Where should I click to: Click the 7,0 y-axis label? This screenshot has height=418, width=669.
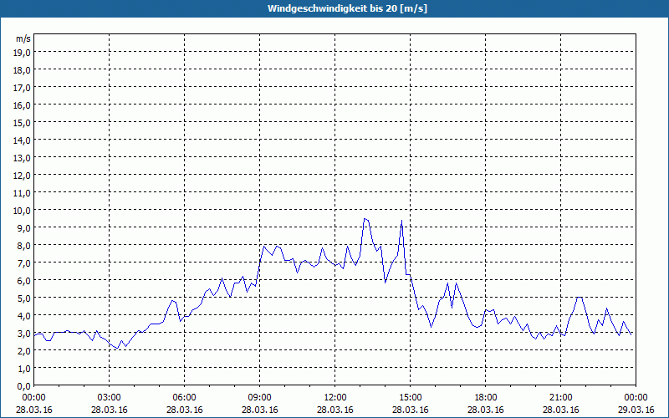[24, 263]
